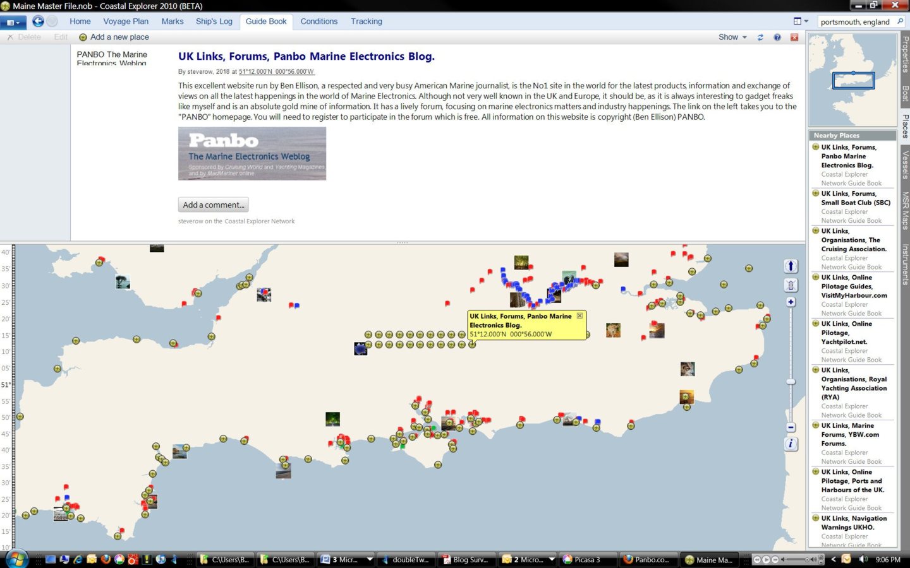Click the boat-follow map button
Image resolution: width=910 pixels, height=568 pixels.
pos(791,285)
